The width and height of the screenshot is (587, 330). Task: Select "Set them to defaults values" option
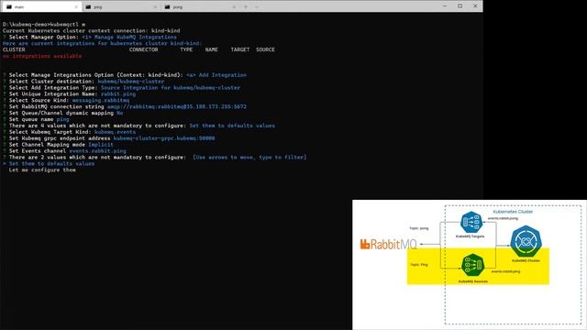pyautogui.click(x=51, y=163)
